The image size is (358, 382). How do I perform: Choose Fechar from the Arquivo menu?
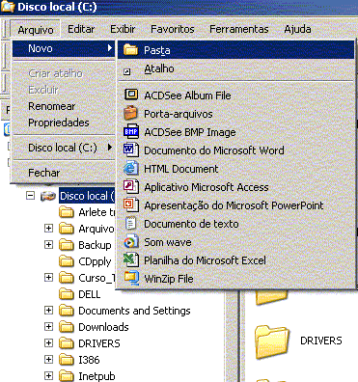tap(64, 173)
